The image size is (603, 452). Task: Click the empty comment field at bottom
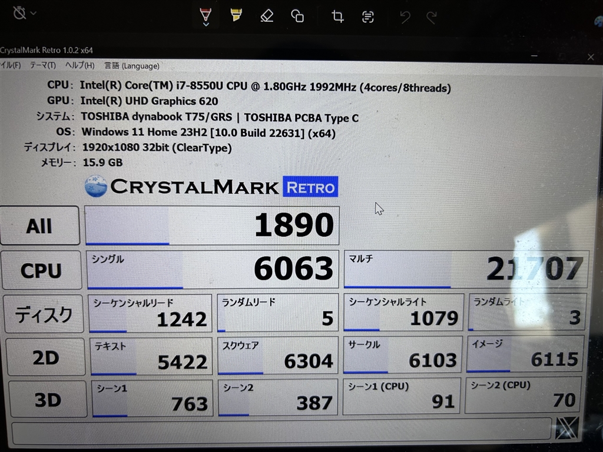click(281, 433)
